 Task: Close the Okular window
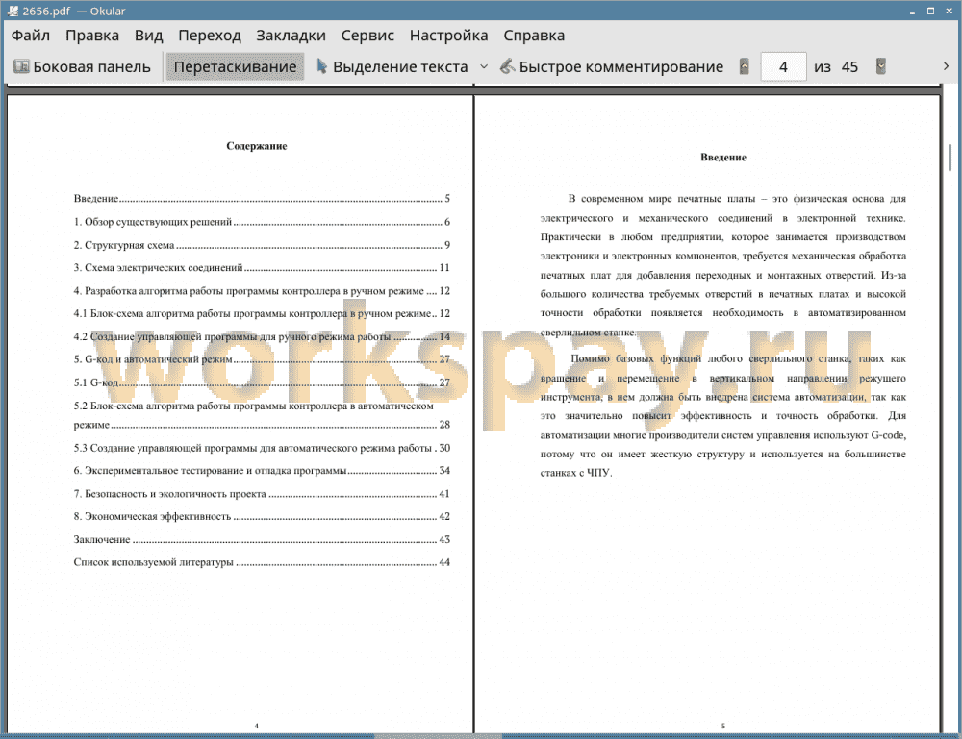point(949,11)
